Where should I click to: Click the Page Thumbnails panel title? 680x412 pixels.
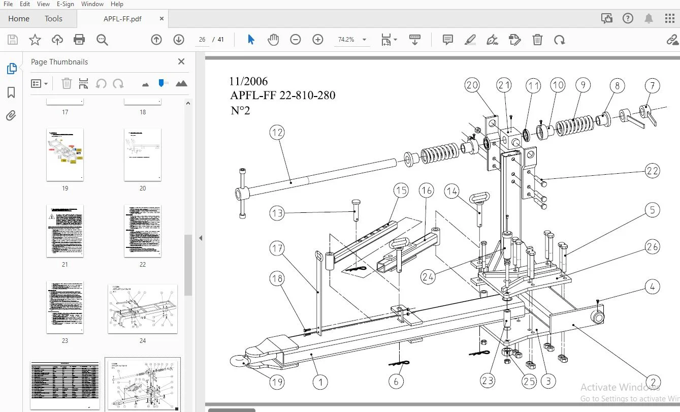coord(59,62)
